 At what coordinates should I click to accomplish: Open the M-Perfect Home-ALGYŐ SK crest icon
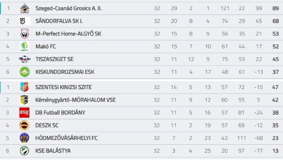25,34
